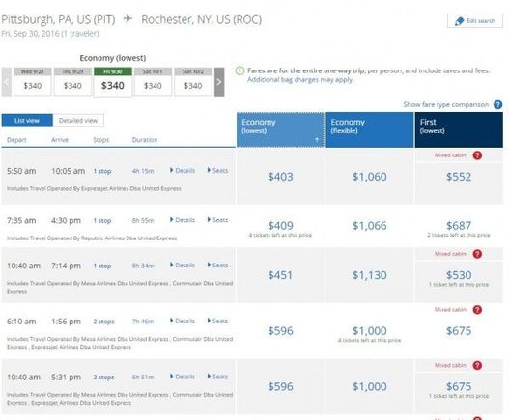Sort by Economy (lowest) column header
The height and width of the screenshot is (420, 509).
tap(280, 129)
